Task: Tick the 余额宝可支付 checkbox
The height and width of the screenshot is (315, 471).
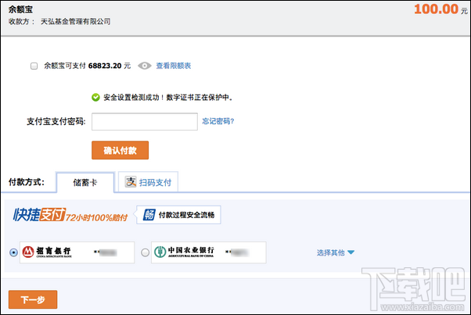Action: pos(34,66)
